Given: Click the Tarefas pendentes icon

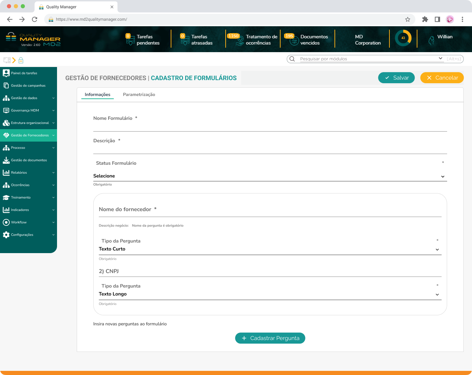Looking at the screenshot, I should pos(130,39).
